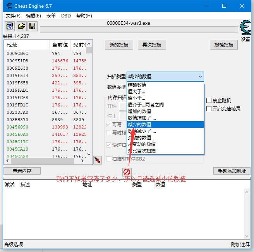Toggle the 写时拷贝 checkbox
The height and width of the screenshot is (252, 254).
108,132
